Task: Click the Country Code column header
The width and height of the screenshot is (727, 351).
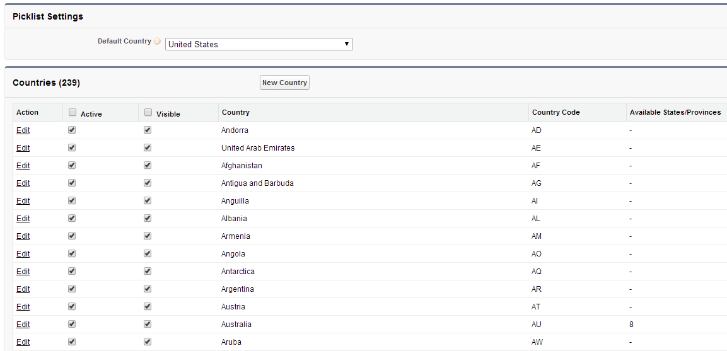Action: pos(555,112)
